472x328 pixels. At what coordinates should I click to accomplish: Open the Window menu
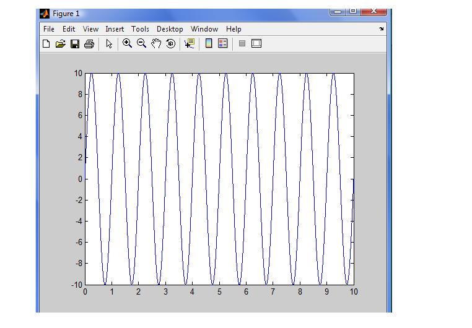[204, 29]
